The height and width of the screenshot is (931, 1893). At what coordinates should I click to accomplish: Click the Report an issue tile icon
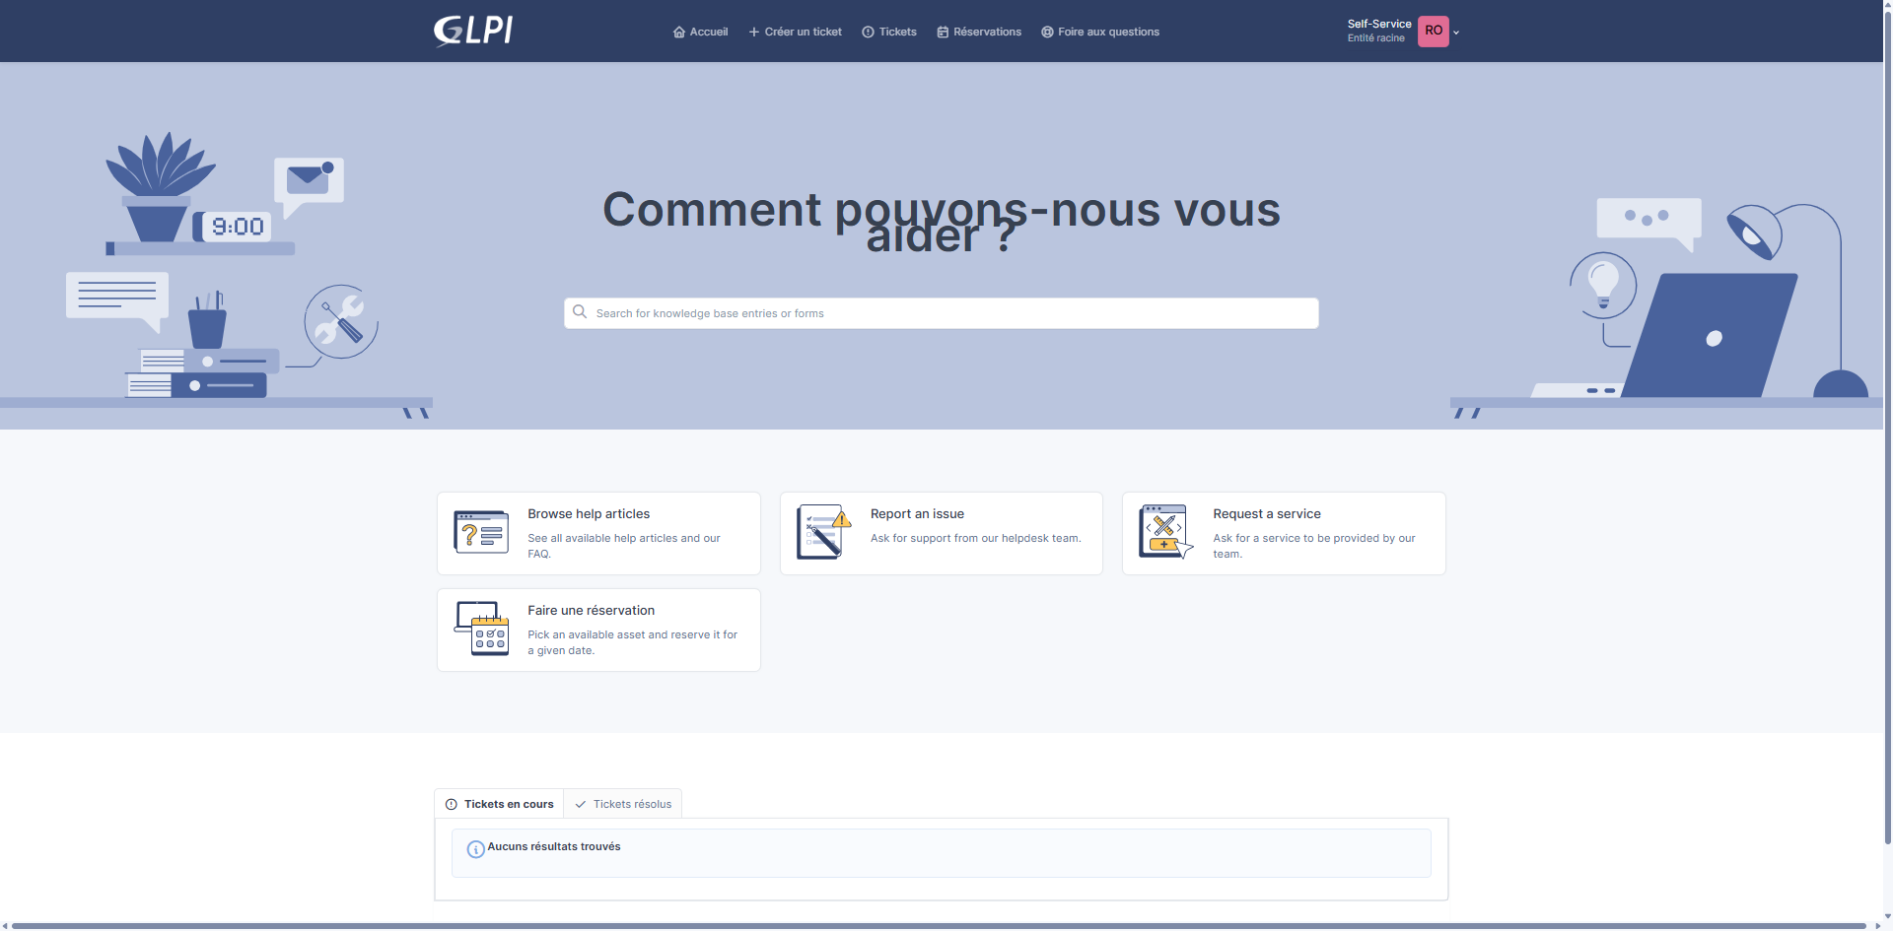823,532
